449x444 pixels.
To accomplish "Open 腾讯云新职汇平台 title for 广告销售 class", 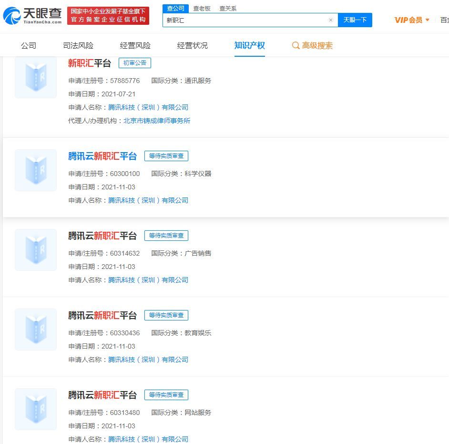I will pyautogui.click(x=102, y=236).
